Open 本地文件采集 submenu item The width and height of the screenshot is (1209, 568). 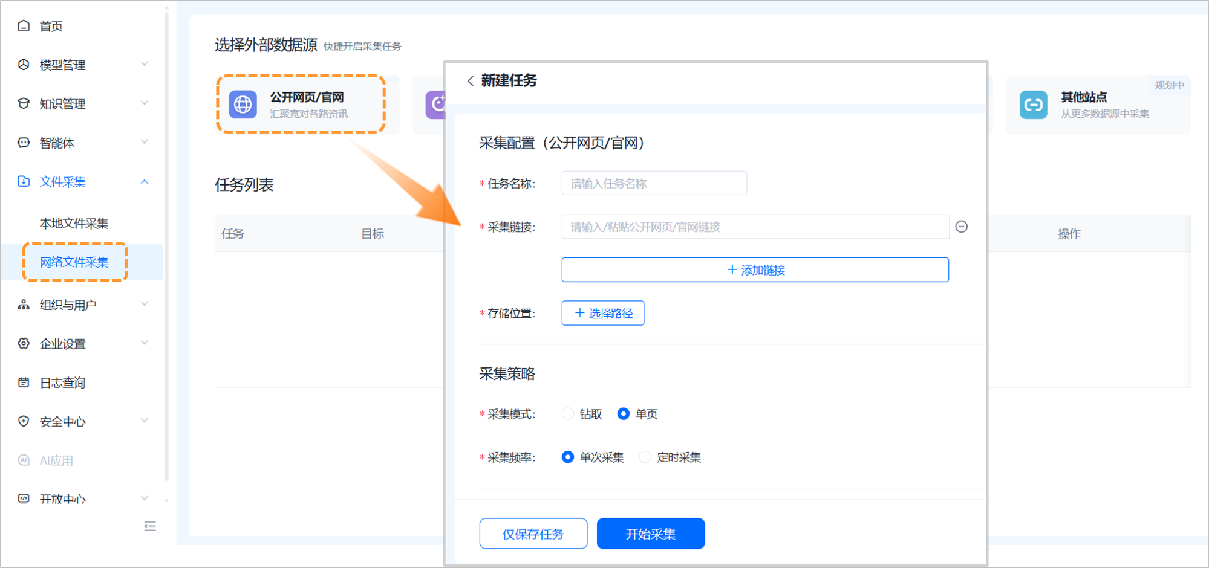[74, 224]
